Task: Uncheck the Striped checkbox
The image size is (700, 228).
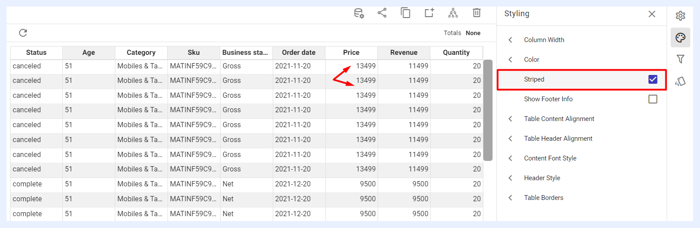Action: [653, 79]
